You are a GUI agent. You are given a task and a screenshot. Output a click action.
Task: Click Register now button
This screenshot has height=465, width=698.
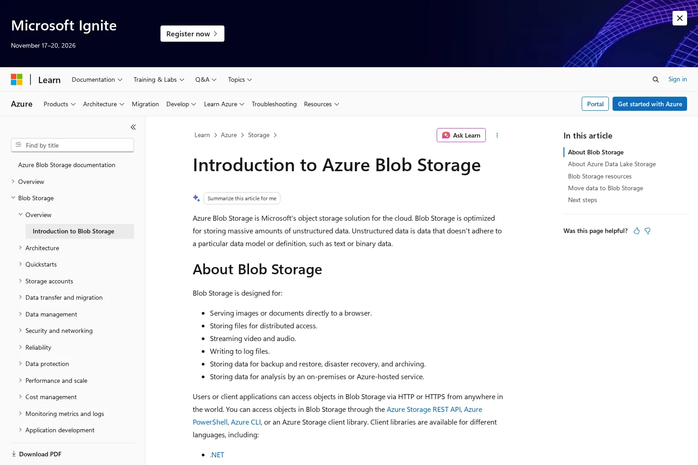(192, 34)
